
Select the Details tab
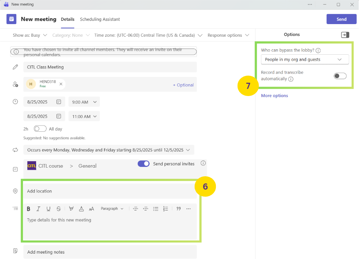tap(67, 19)
